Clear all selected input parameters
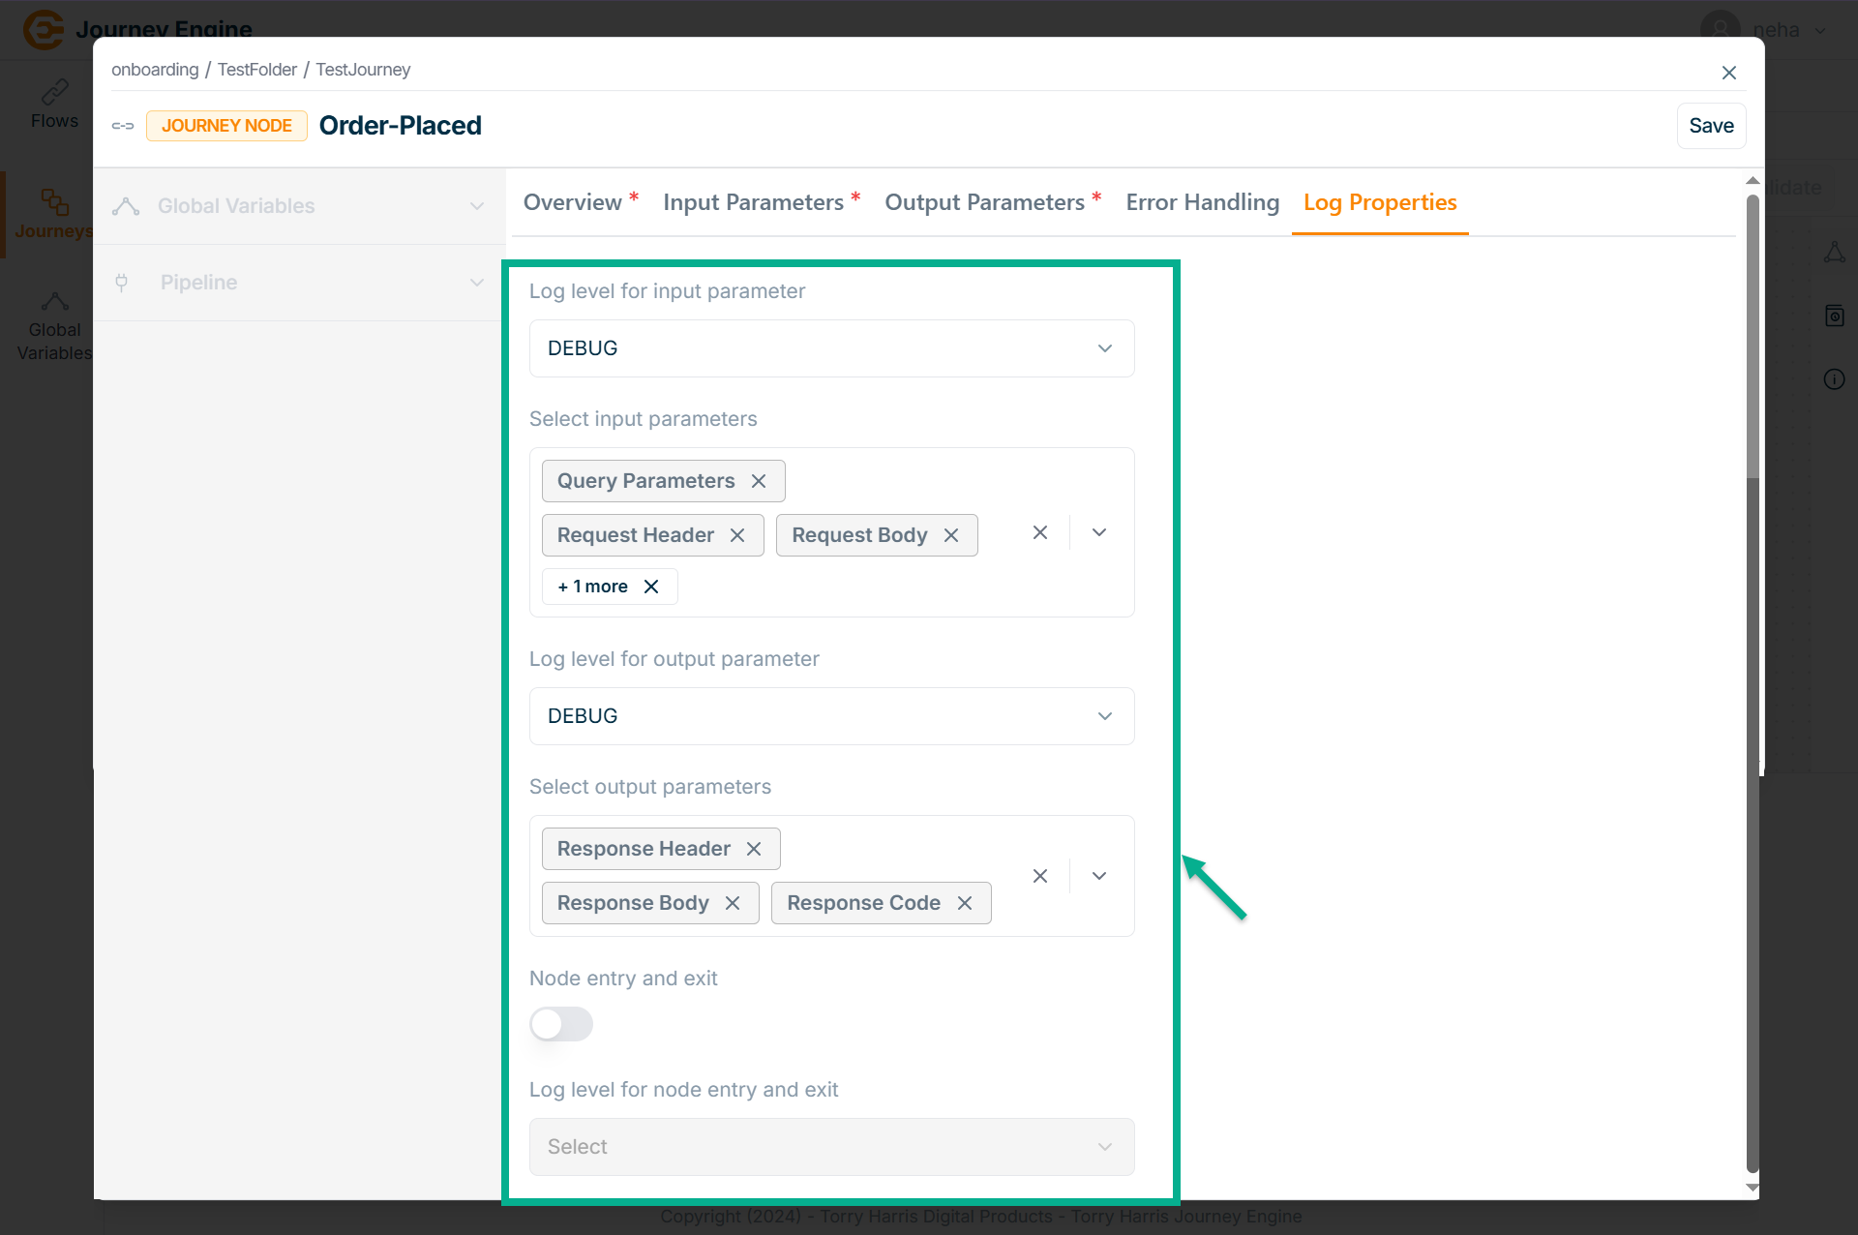The height and width of the screenshot is (1235, 1858). point(1040,532)
